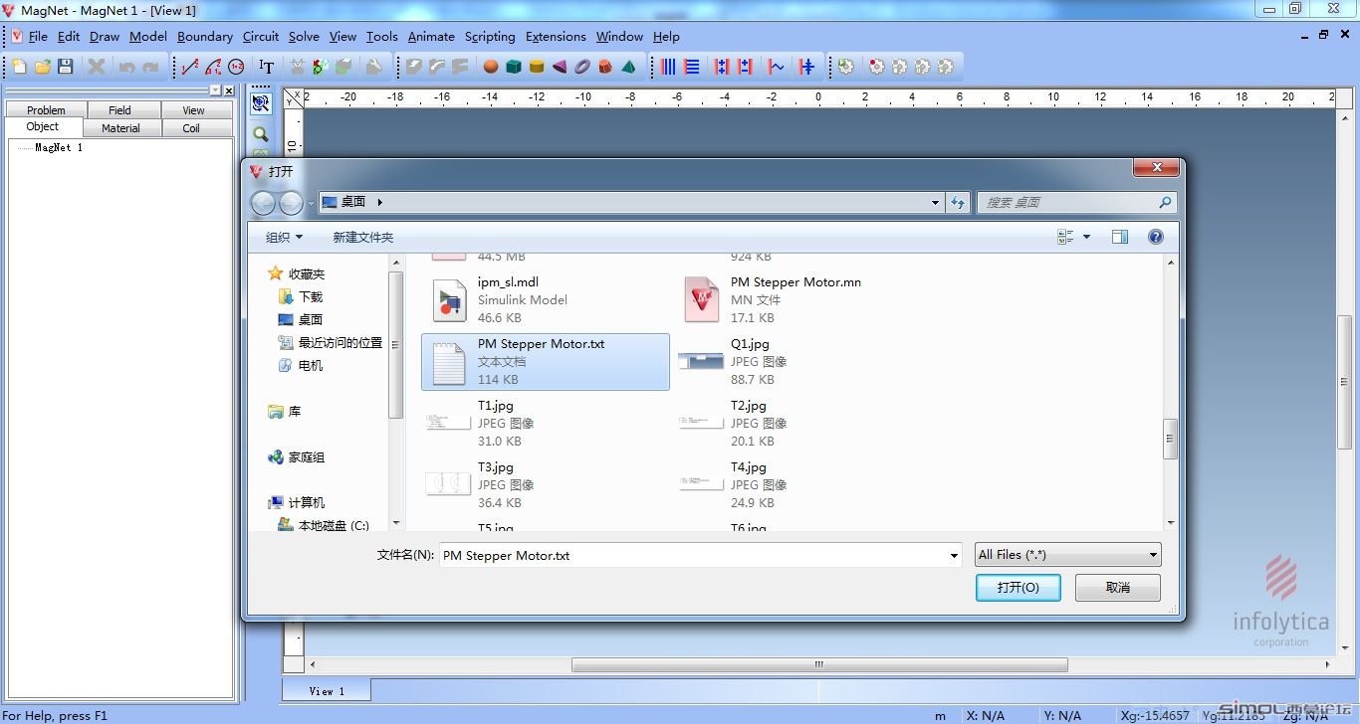The height and width of the screenshot is (724, 1360).
Task: Click the gear with red dot icon
Action: [x=876, y=67]
